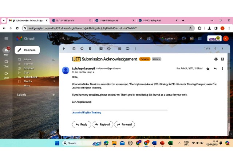Open email in new window

coord(222,59)
